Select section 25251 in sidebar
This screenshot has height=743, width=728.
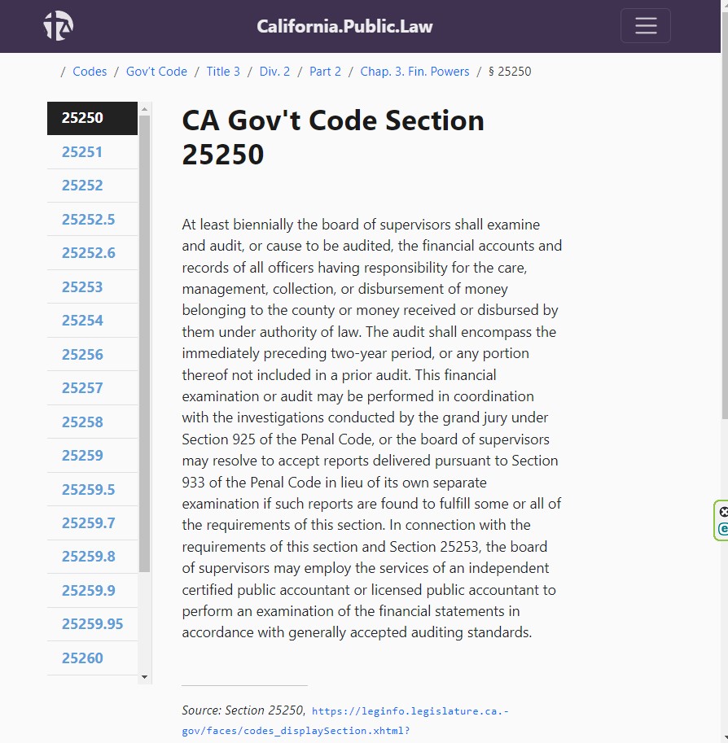(93, 152)
